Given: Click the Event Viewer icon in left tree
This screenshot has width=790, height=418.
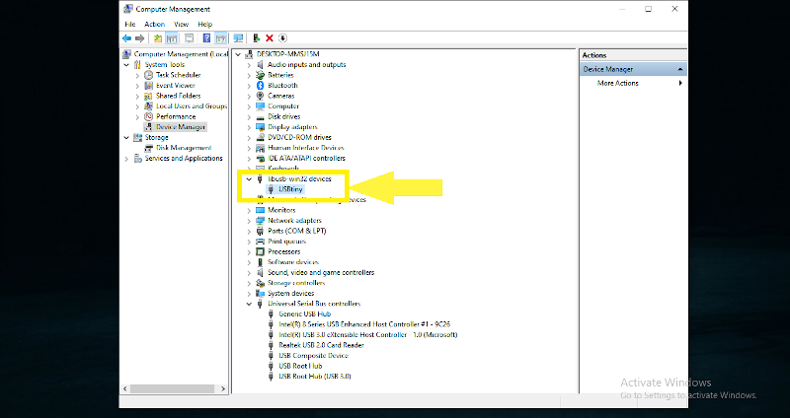Looking at the screenshot, I should 148,86.
